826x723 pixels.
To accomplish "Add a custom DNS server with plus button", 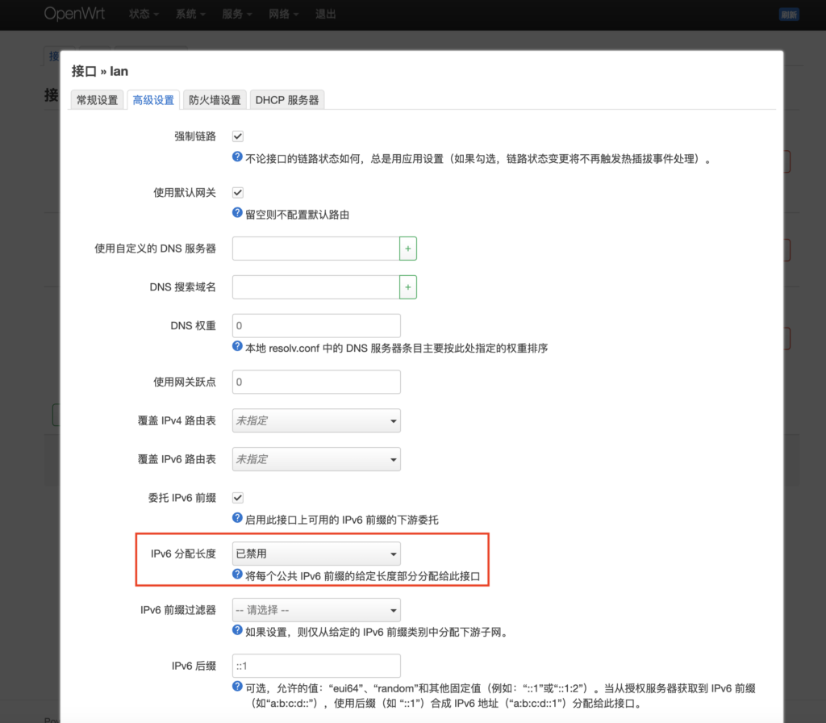I will 407,249.
